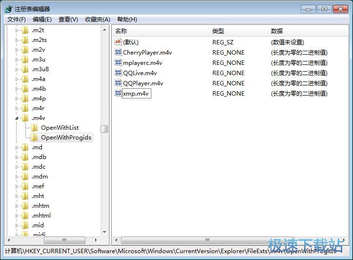Viewport: 353px width, 260px height.
Task: Click the folder icon of .m4p key
Action: click(25, 99)
